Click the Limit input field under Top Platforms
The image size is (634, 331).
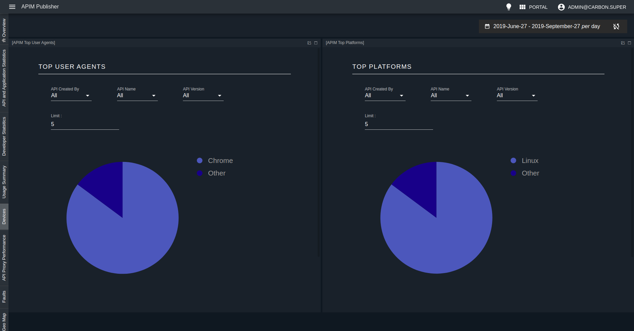point(398,124)
